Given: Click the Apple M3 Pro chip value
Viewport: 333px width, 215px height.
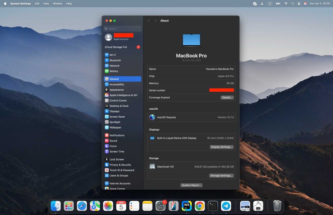Looking at the screenshot, I should point(226,76).
